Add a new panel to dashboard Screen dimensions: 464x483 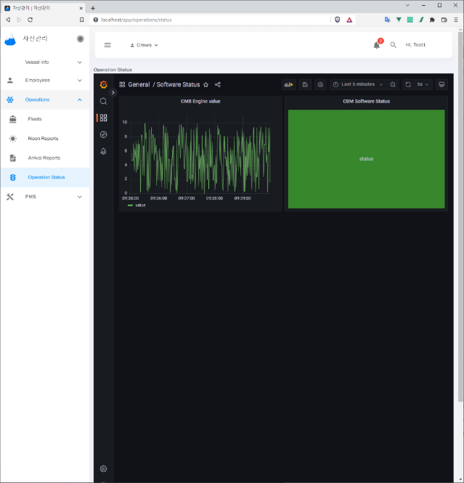point(289,84)
